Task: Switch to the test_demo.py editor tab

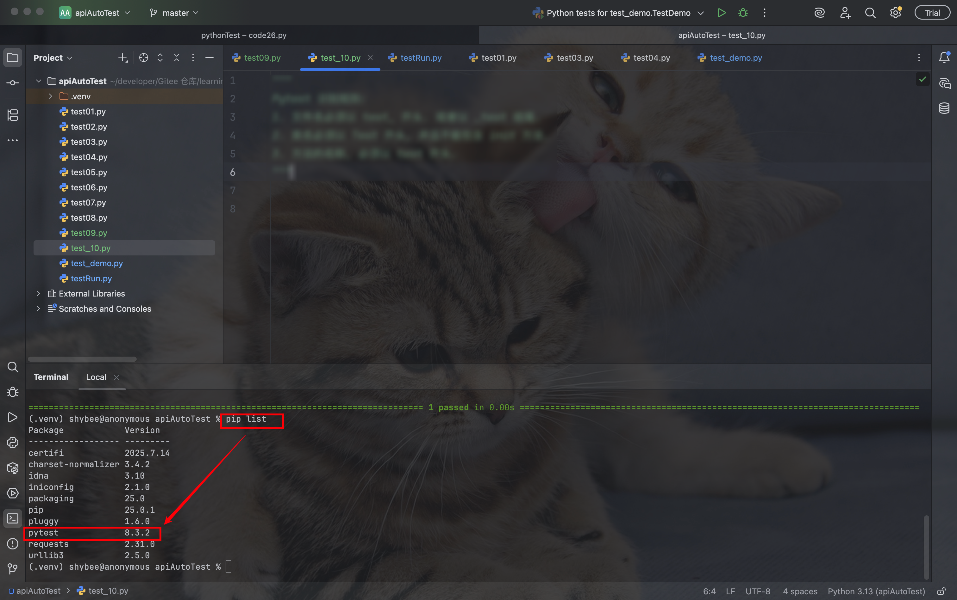Action: tap(735, 58)
